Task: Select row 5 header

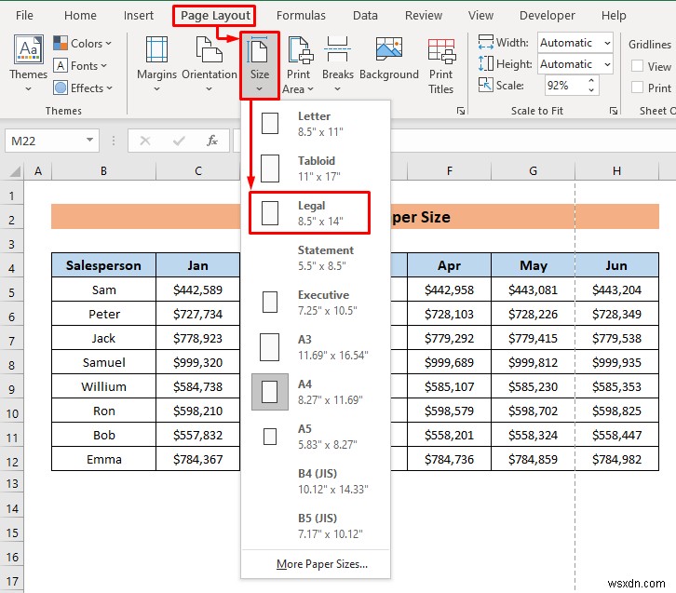Action: [x=12, y=292]
